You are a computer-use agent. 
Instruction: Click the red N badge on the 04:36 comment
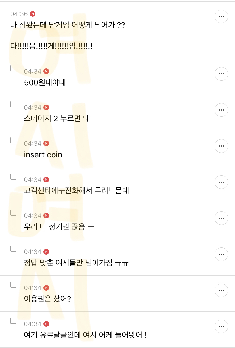tap(33, 14)
